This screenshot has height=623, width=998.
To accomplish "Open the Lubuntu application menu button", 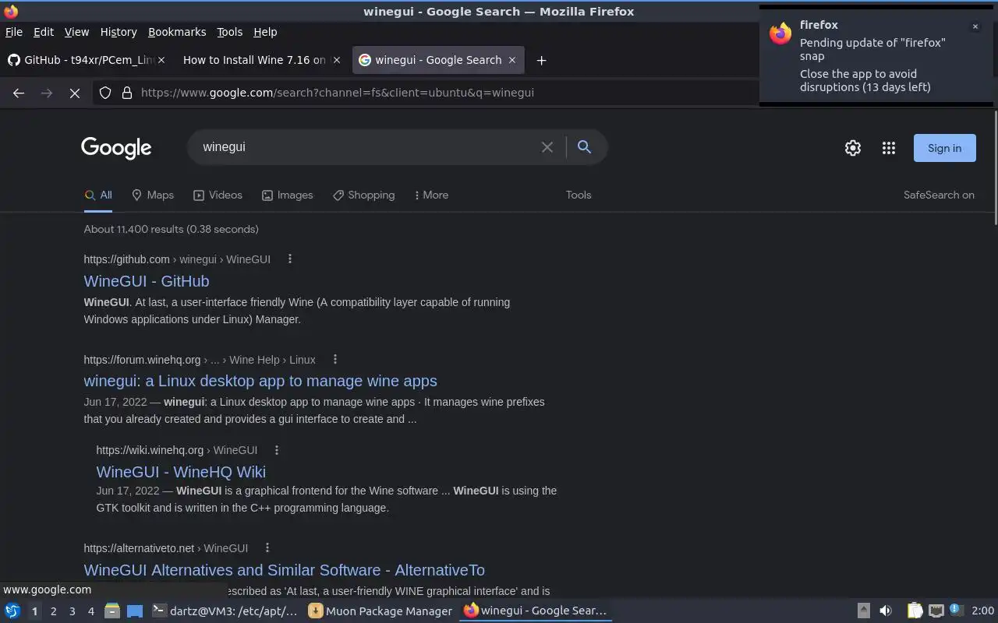I will (x=12, y=611).
